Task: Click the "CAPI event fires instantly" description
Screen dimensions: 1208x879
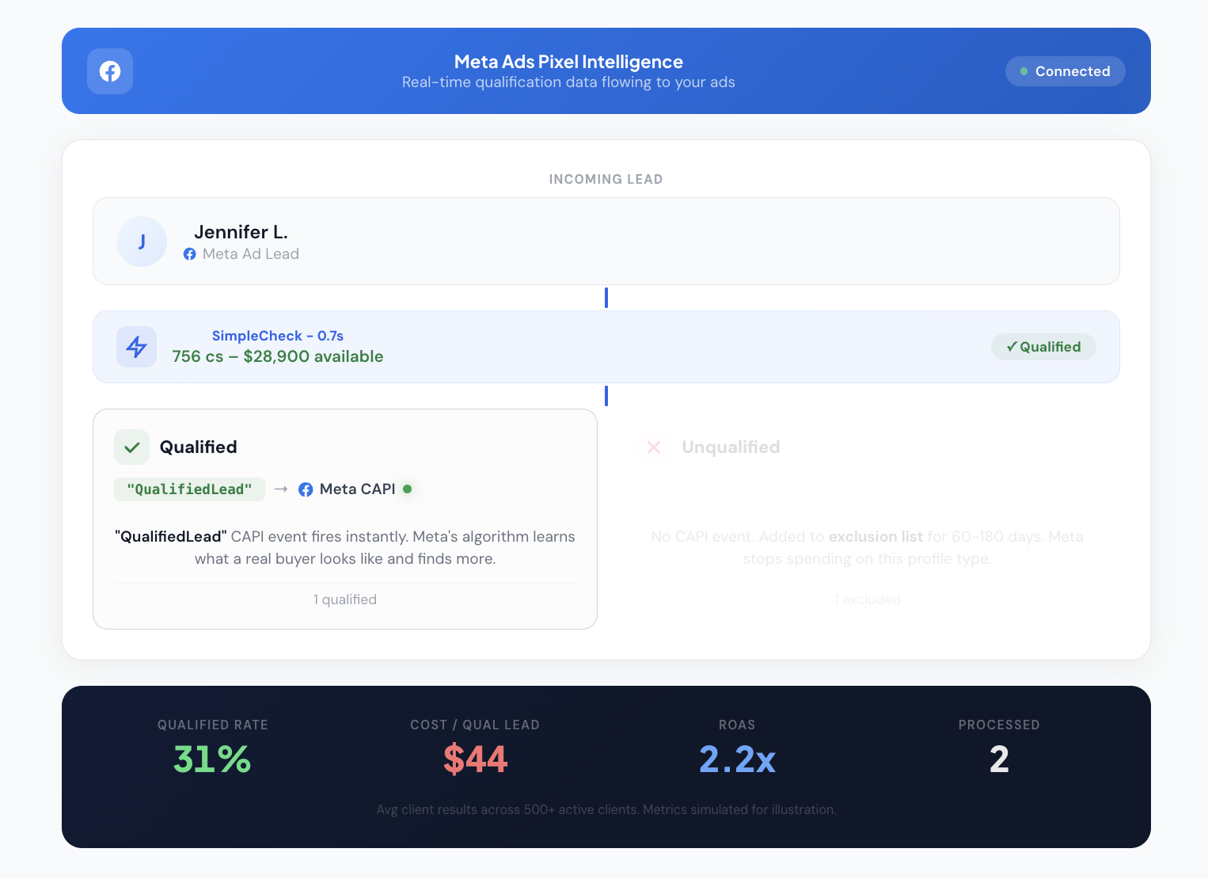Action: point(345,548)
